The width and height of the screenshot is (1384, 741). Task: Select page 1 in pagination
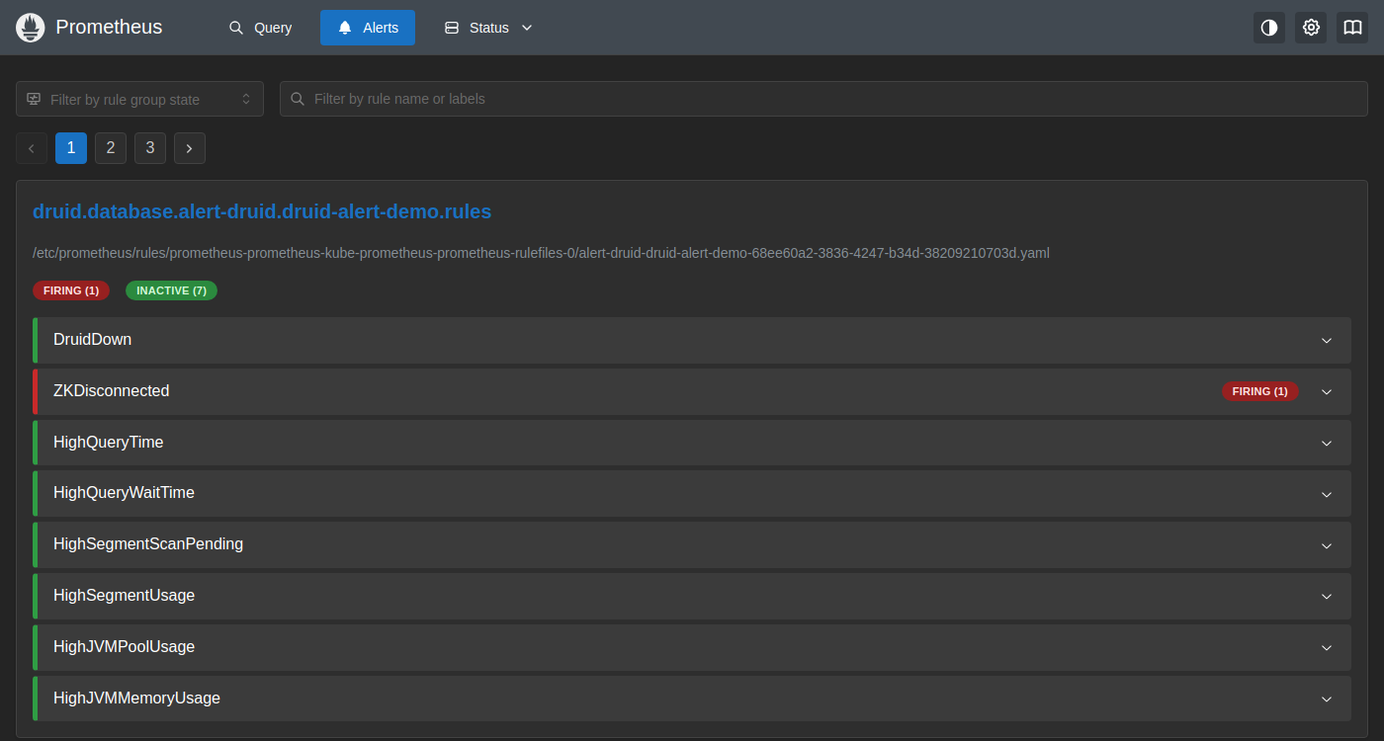click(x=71, y=148)
